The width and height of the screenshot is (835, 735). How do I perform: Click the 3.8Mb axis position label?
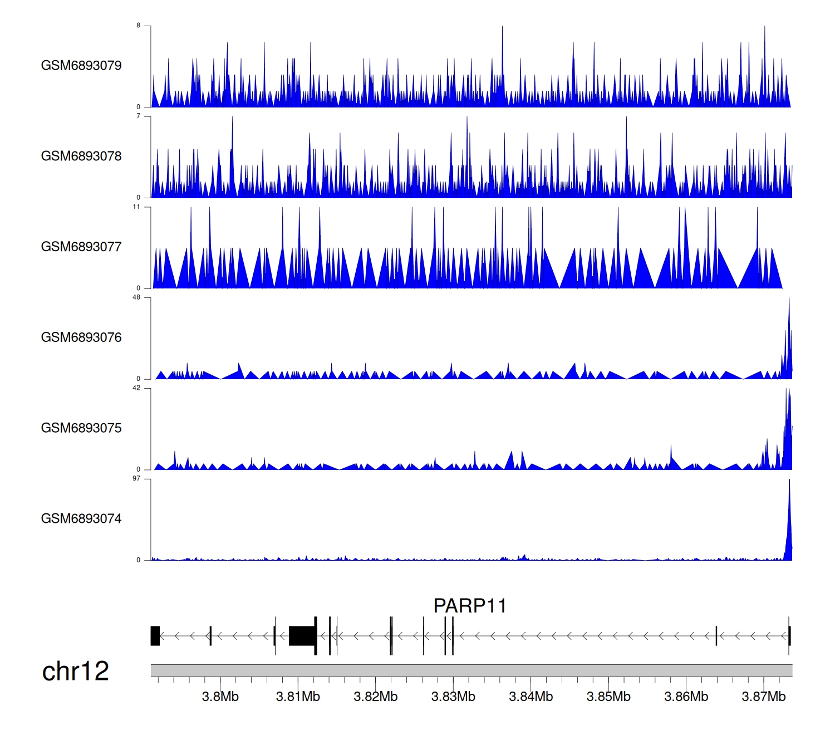pyautogui.click(x=220, y=697)
